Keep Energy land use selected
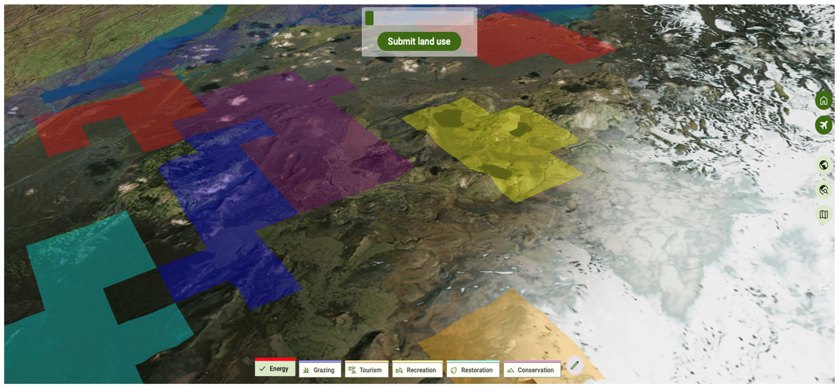 (x=275, y=369)
